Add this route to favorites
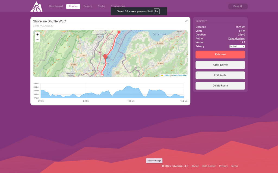This screenshot has width=278, height=173. (220, 65)
